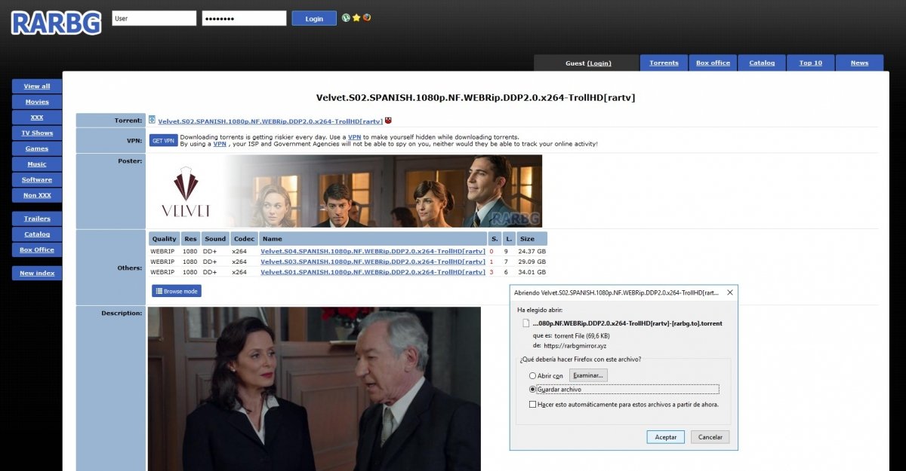Click the Name column header

tap(372, 238)
